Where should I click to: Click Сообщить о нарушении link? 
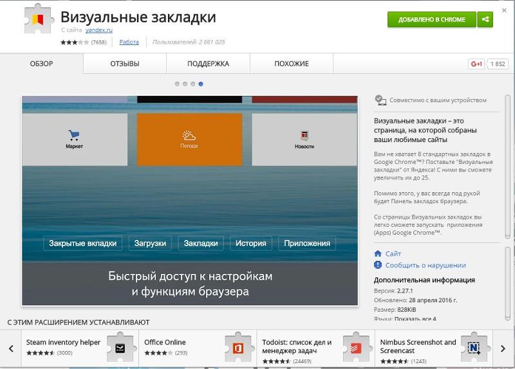[426, 265]
